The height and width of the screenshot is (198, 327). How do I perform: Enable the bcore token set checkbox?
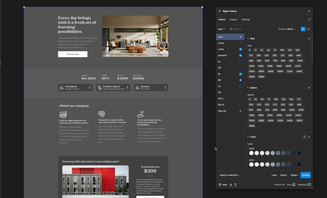pos(240,43)
